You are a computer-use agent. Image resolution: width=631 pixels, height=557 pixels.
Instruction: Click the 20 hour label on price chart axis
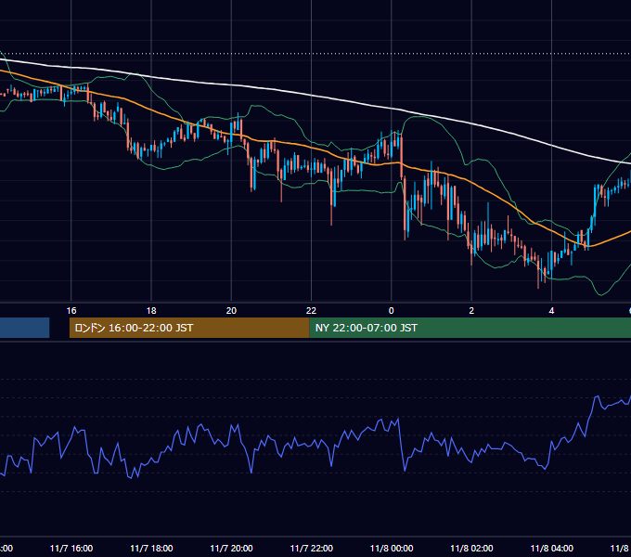point(231,311)
